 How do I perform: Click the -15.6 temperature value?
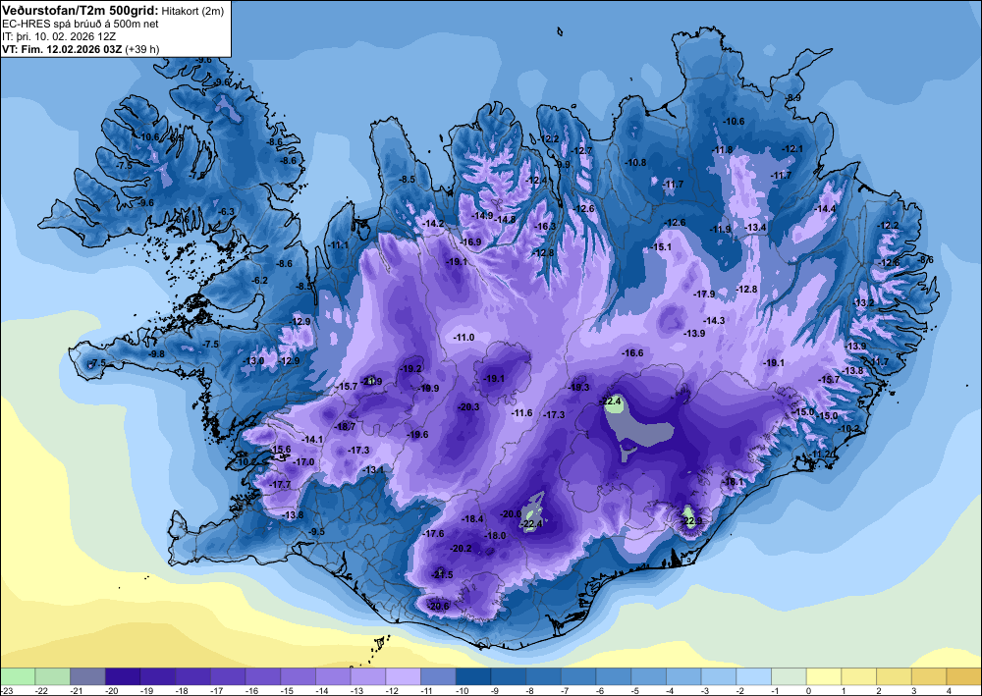click(x=280, y=449)
